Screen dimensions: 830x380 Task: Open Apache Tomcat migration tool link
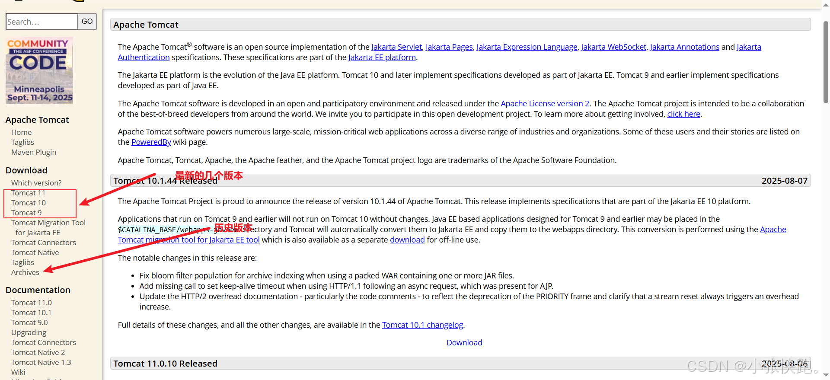tap(189, 240)
